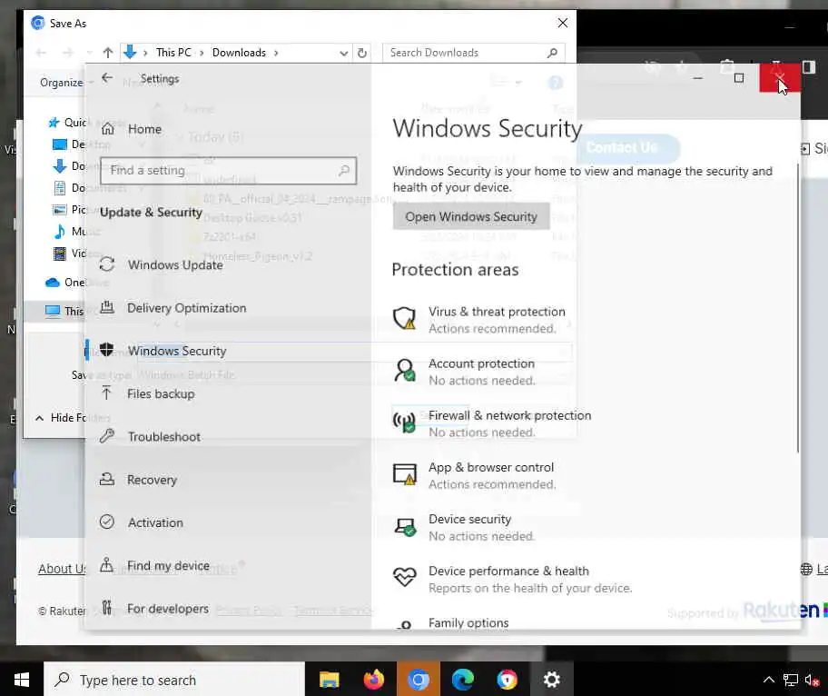Open File Explorer from taskbar

click(x=329, y=680)
